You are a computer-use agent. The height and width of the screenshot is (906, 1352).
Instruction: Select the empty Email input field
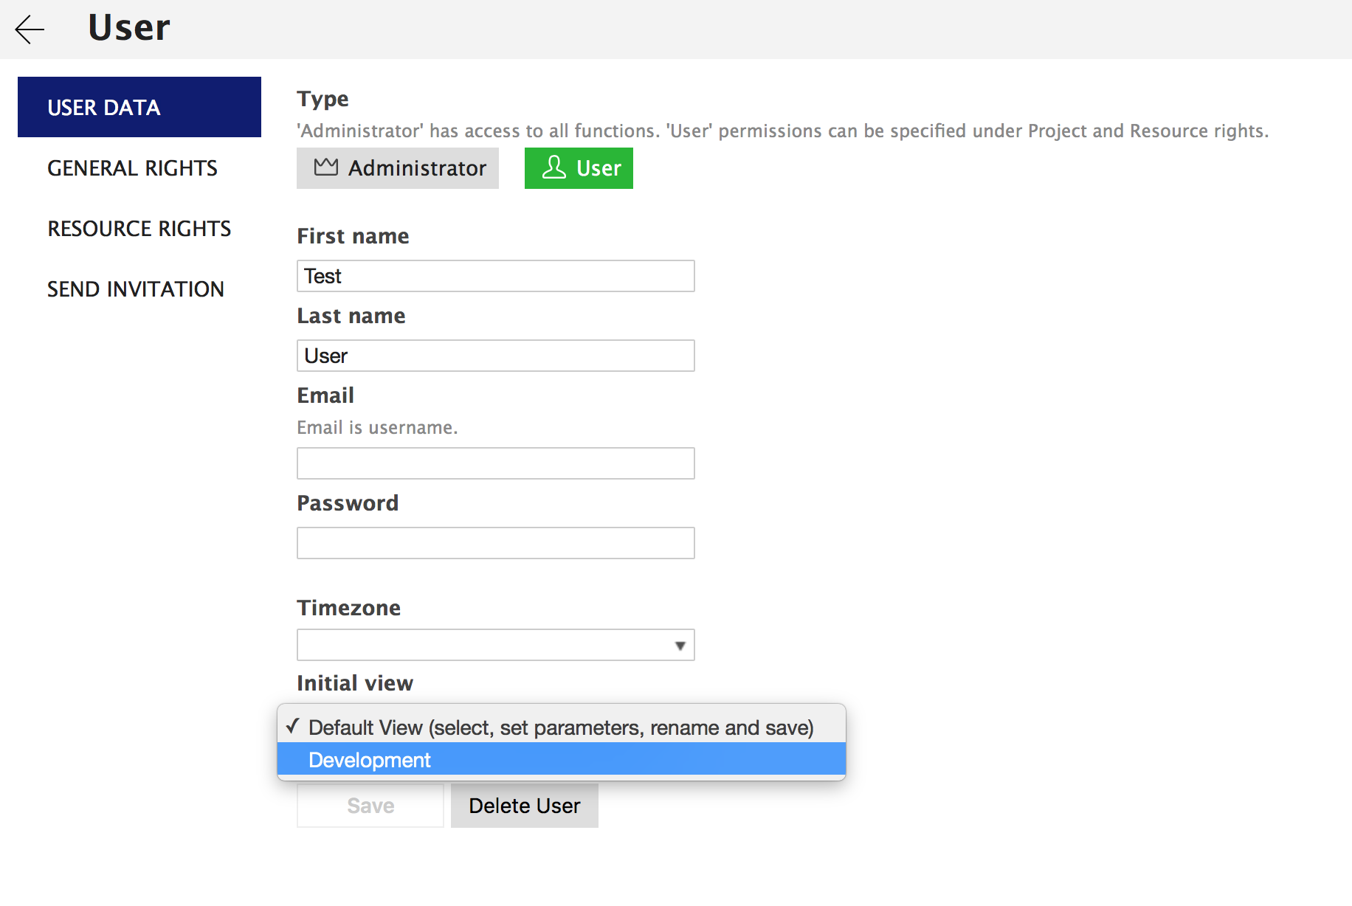(x=495, y=463)
